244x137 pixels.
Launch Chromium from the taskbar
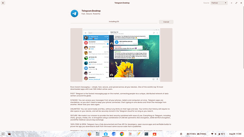pos(114,134)
